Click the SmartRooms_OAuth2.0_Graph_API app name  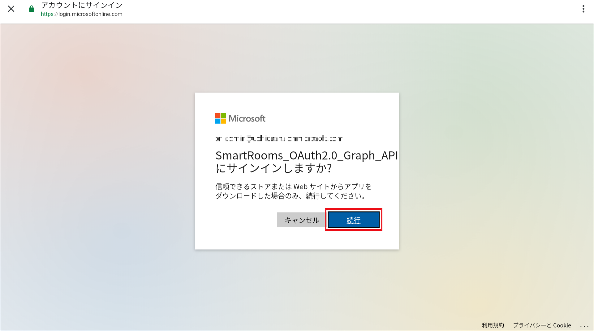click(306, 155)
